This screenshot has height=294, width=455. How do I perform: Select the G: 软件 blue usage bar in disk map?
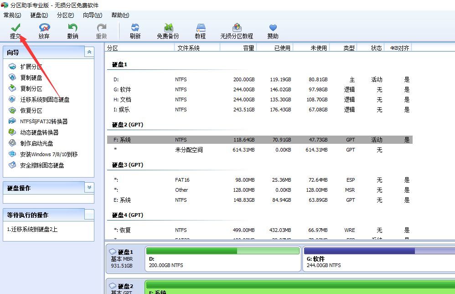coord(380,251)
